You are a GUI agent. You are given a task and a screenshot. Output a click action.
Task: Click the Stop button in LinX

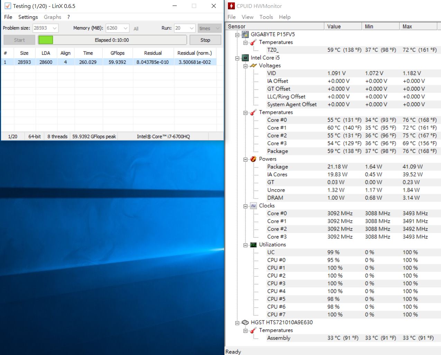point(205,40)
